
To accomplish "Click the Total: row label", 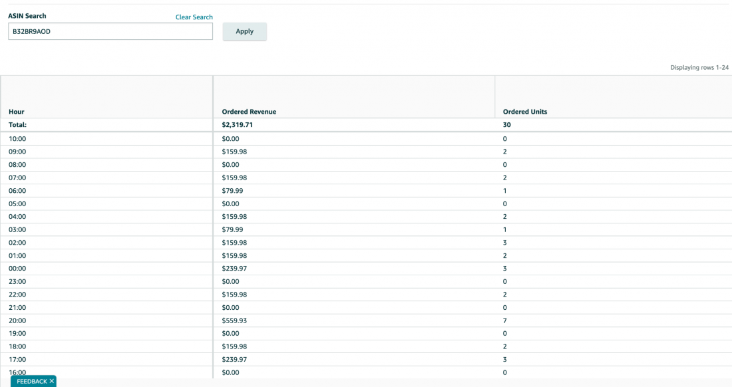I will [x=17, y=125].
